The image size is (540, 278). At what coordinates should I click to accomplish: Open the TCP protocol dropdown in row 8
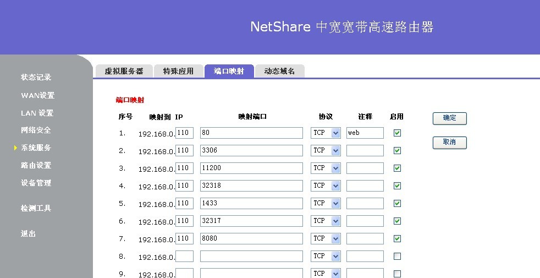click(x=326, y=256)
